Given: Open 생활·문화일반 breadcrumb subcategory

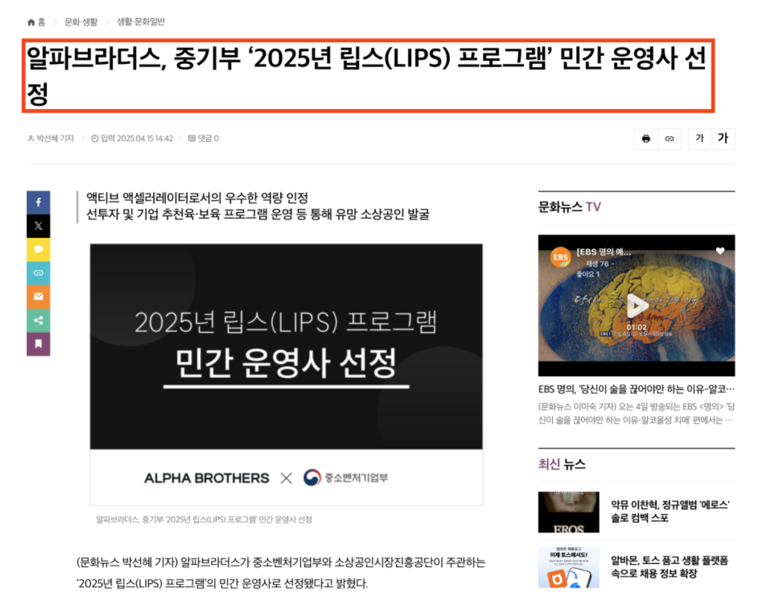Looking at the screenshot, I should pyautogui.click(x=141, y=22).
